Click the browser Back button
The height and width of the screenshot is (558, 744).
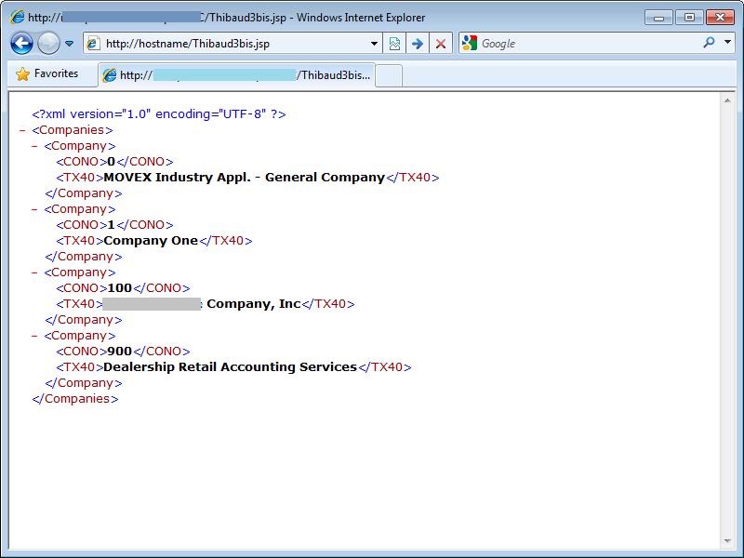click(22, 43)
